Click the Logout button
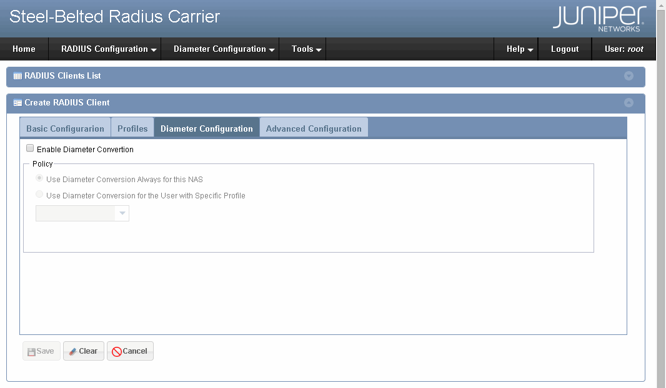The image size is (666, 388). (564, 49)
